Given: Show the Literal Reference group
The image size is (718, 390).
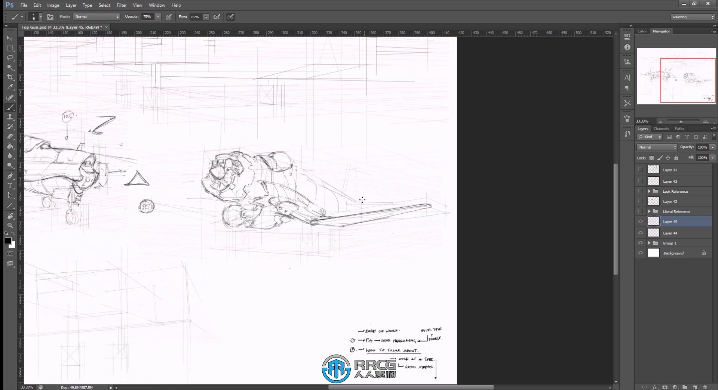Looking at the screenshot, I should (x=641, y=211).
